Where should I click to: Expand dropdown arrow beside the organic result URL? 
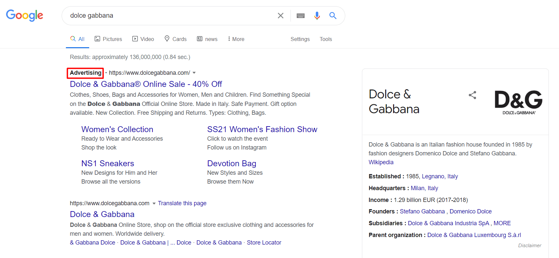click(154, 204)
